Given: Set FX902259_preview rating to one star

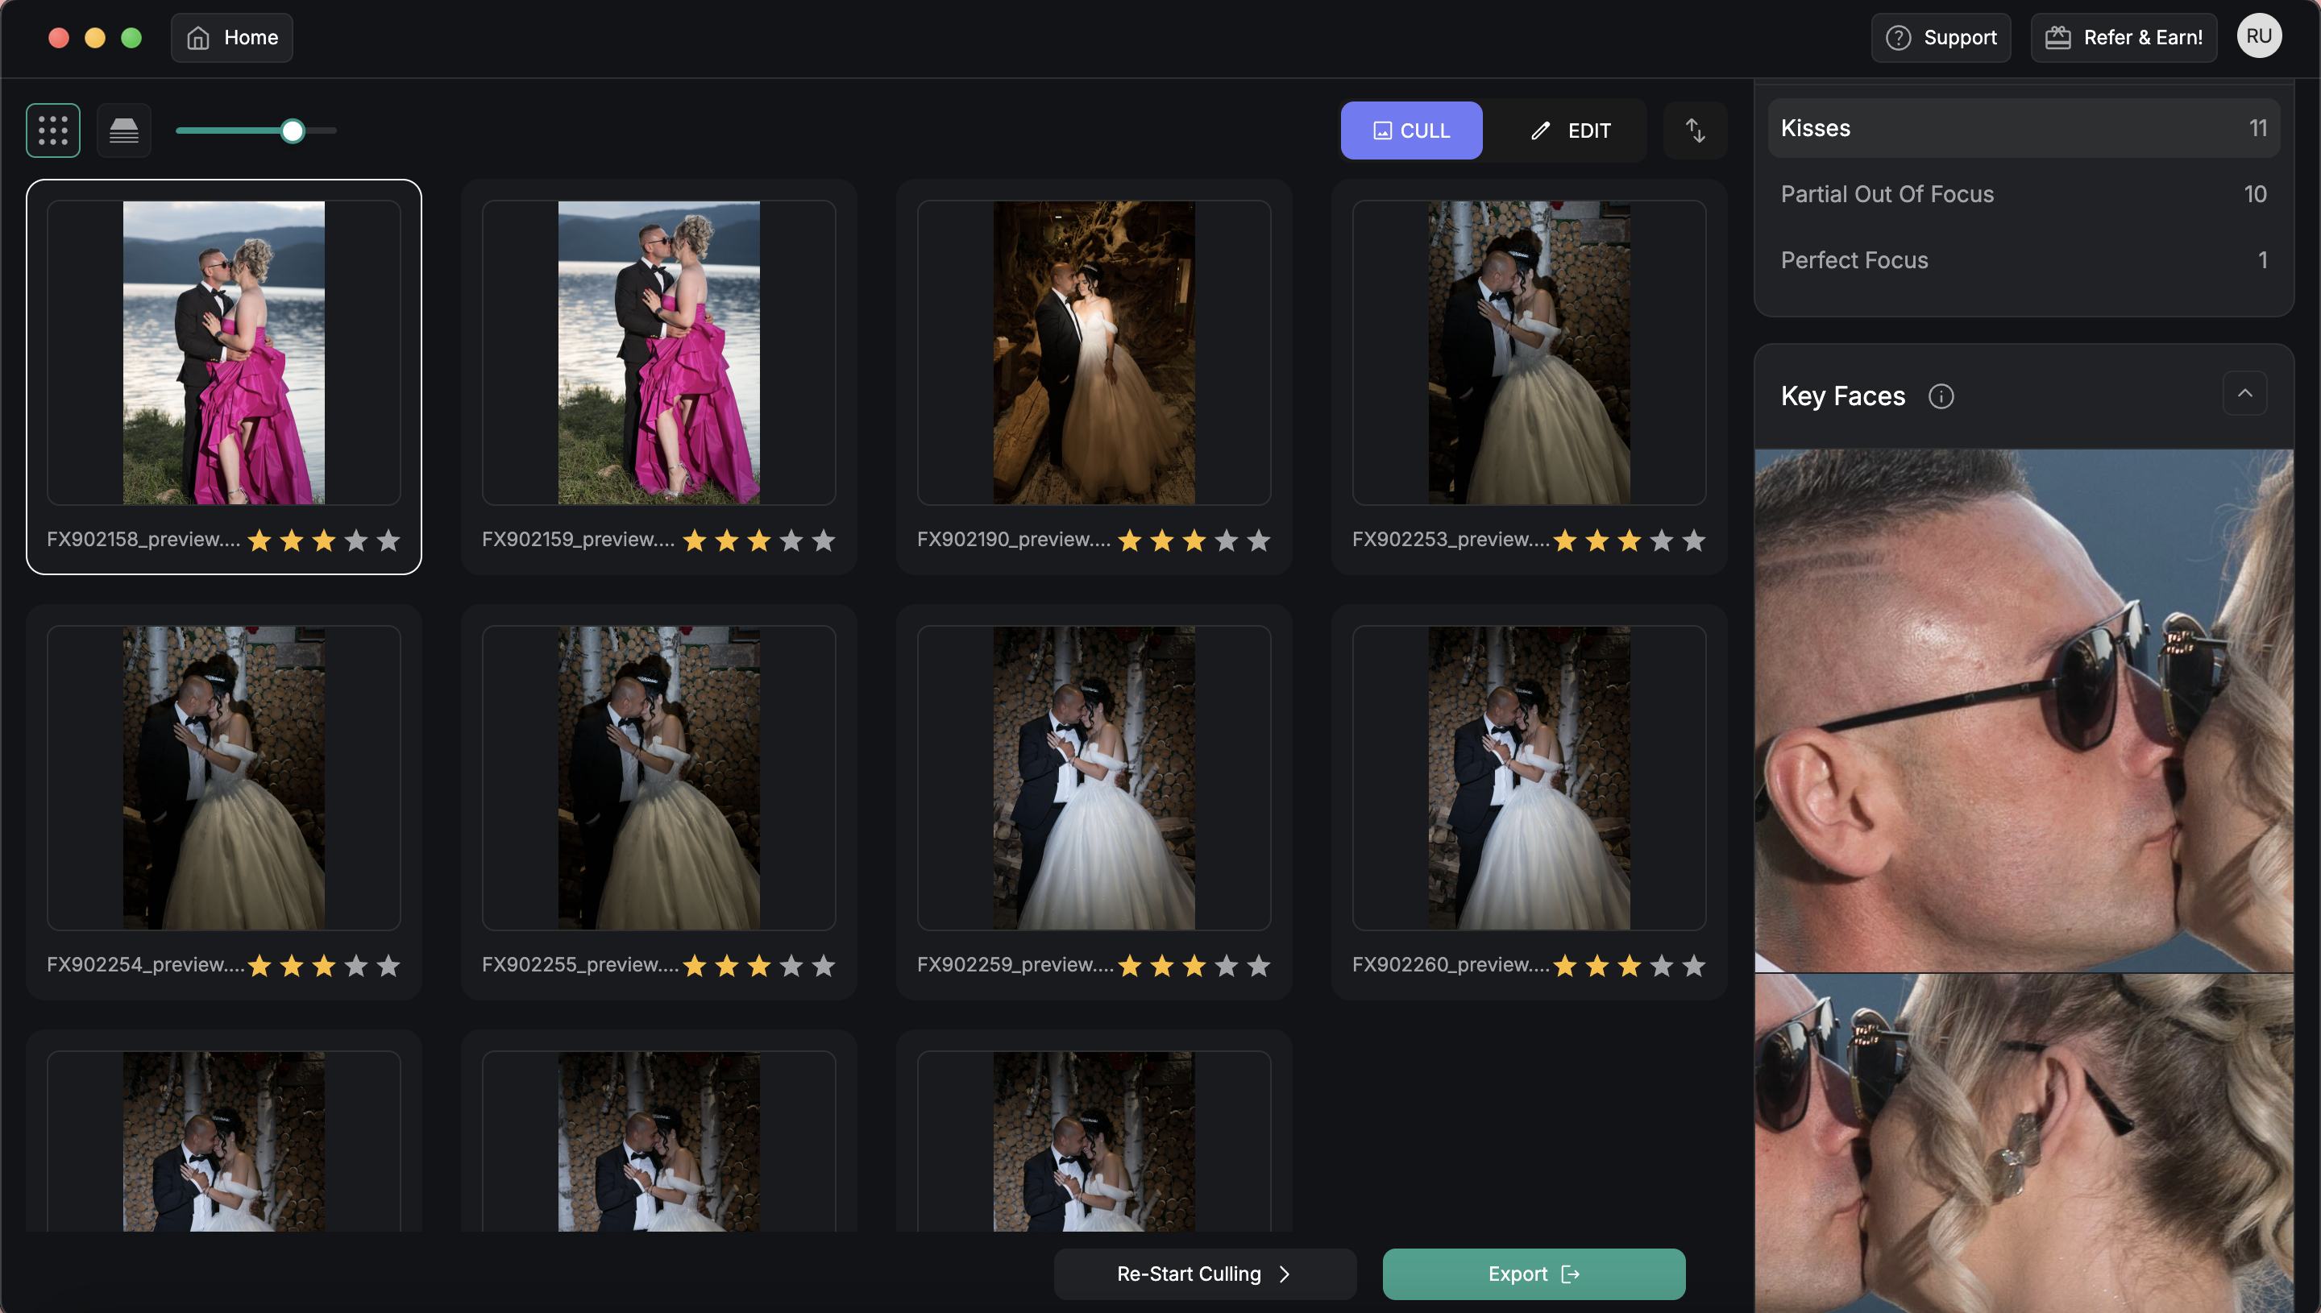Looking at the screenshot, I should [x=1131, y=966].
